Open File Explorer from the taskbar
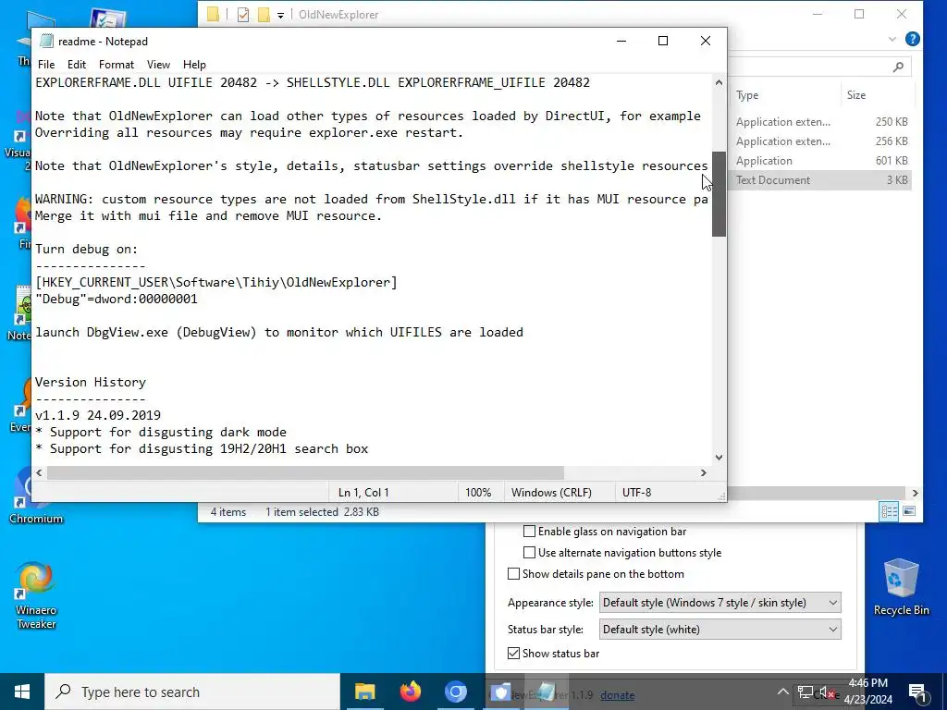The height and width of the screenshot is (710, 947). click(364, 692)
